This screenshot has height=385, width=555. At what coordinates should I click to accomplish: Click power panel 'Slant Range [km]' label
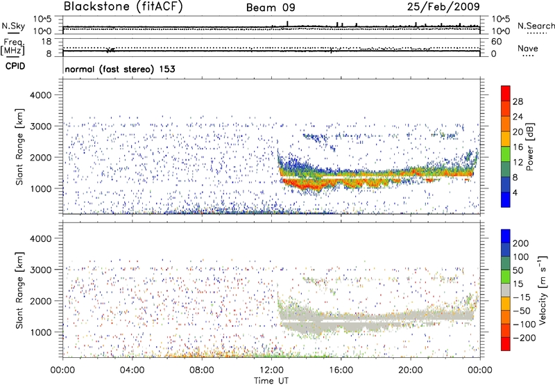(x=19, y=147)
